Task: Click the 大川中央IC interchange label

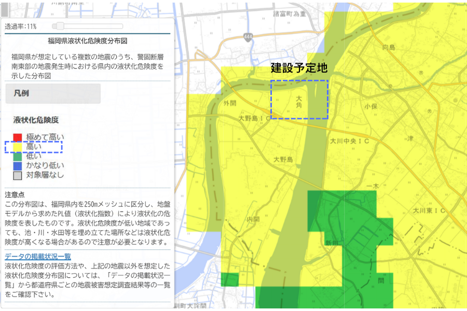Action: (349, 141)
